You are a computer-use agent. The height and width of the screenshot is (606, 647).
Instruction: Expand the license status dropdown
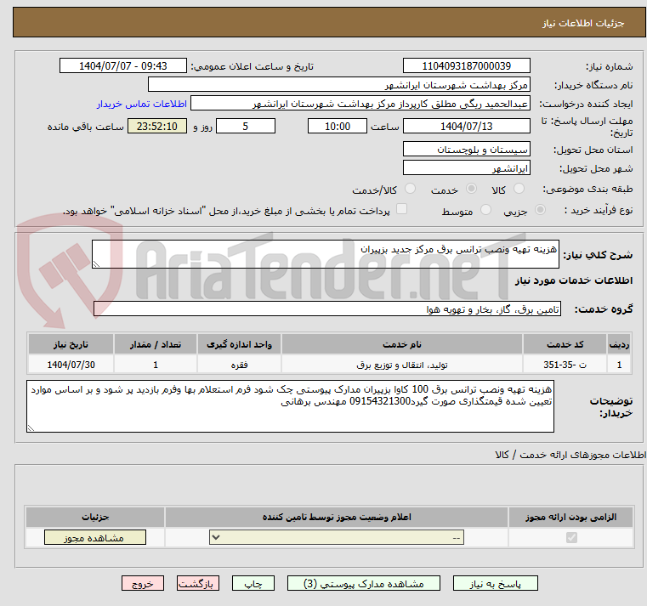(x=336, y=538)
